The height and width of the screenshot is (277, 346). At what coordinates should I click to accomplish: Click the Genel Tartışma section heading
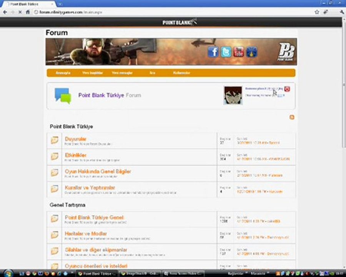coord(68,205)
